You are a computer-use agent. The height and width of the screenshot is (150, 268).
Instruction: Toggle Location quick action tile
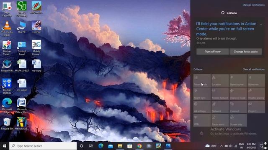click(220, 80)
